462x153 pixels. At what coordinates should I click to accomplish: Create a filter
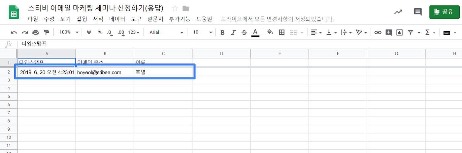point(411,32)
